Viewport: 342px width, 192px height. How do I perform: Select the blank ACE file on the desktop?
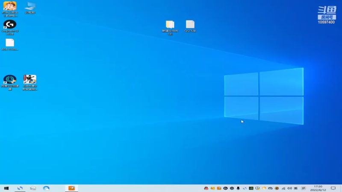tap(10, 45)
